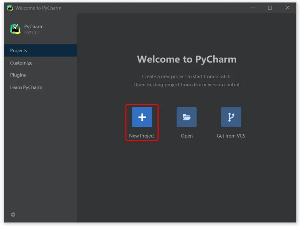Click the New Project plus icon
300x226 pixels.
tap(142, 117)
